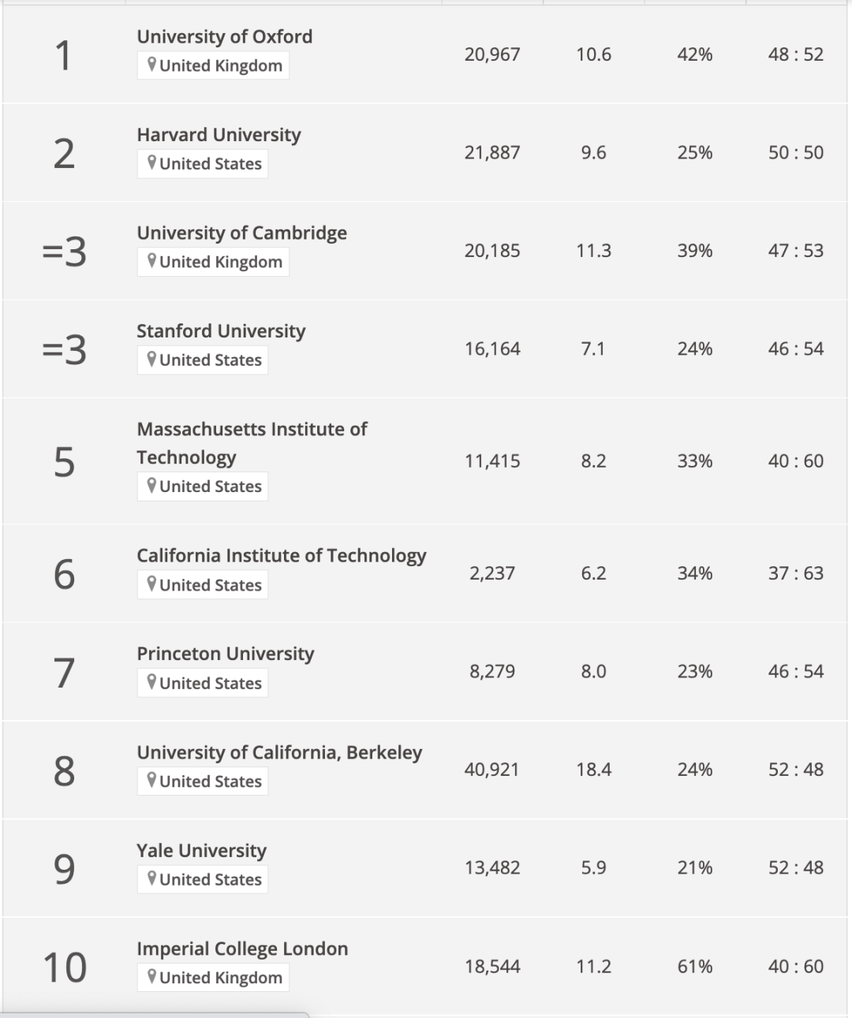Select United Kingdom tag under Imperial College
The image size is (852, 1018).
click(213, 977)
